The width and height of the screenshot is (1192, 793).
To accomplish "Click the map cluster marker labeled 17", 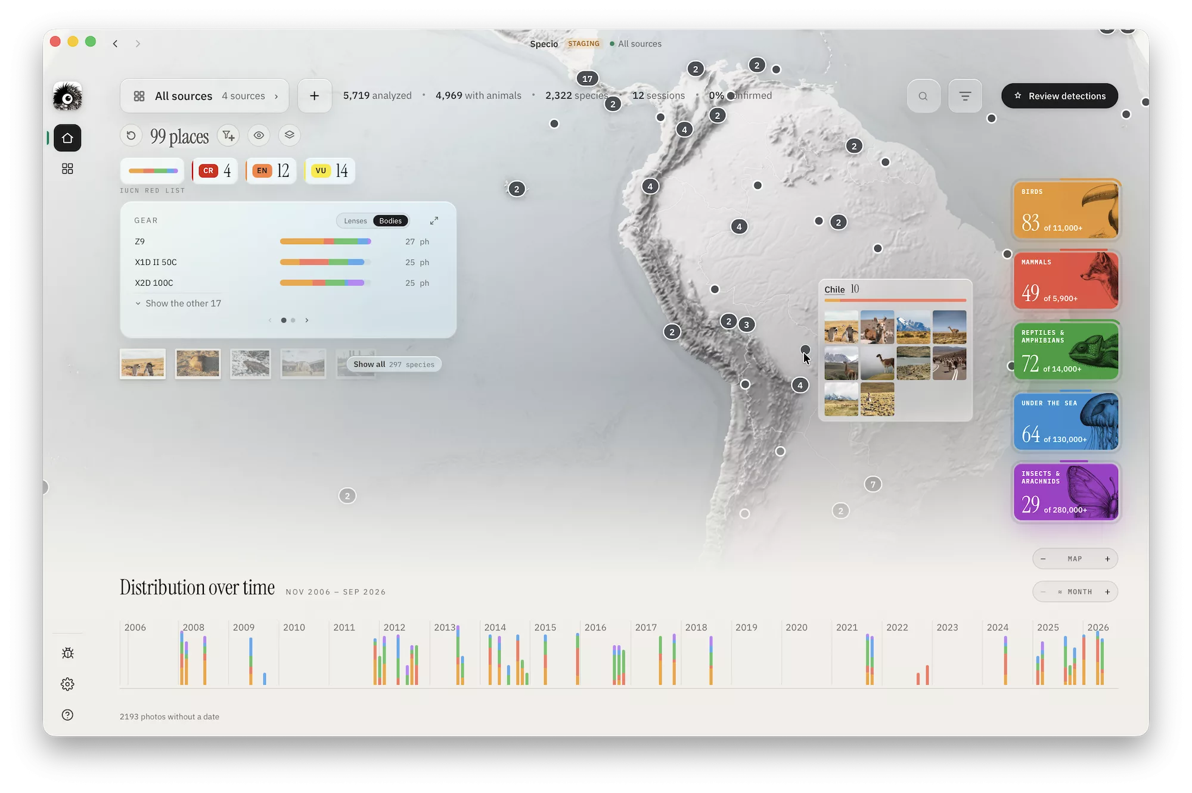I will click(x=588, y=79).
